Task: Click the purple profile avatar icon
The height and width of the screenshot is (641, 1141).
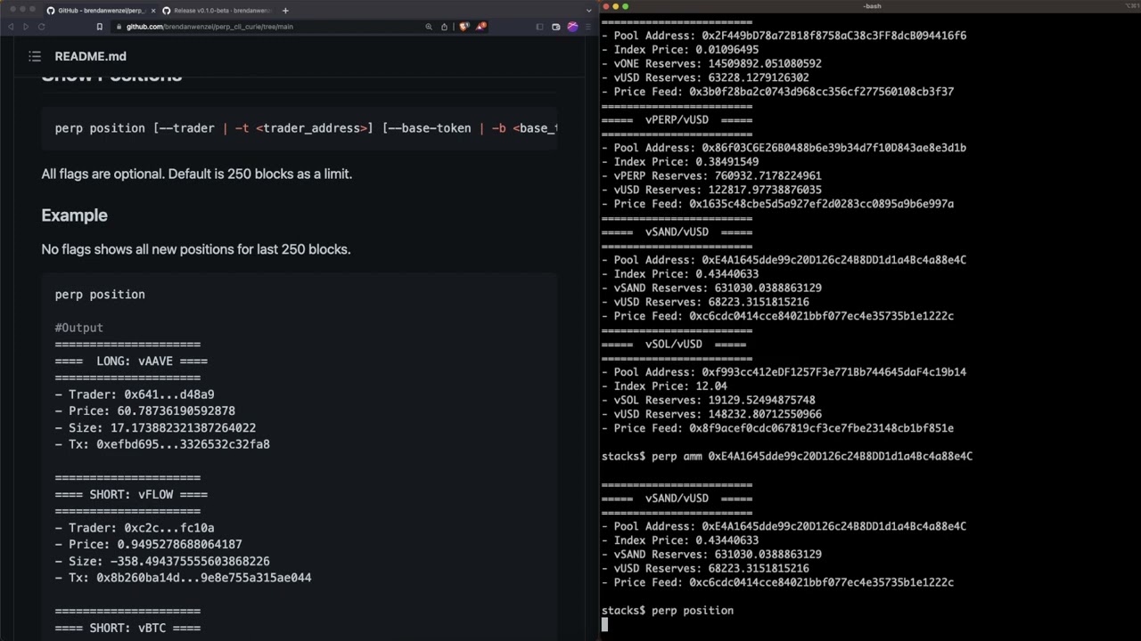Action: (x=572, y=27)
